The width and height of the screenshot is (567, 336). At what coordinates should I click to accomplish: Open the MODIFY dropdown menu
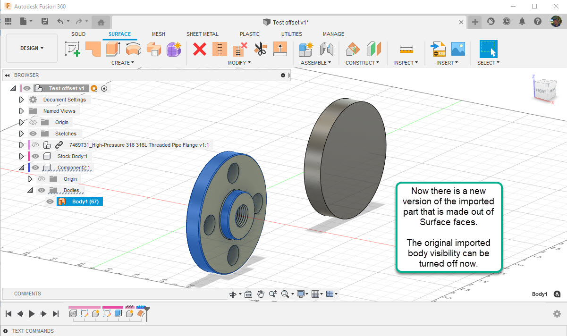[x=239, y=63]
